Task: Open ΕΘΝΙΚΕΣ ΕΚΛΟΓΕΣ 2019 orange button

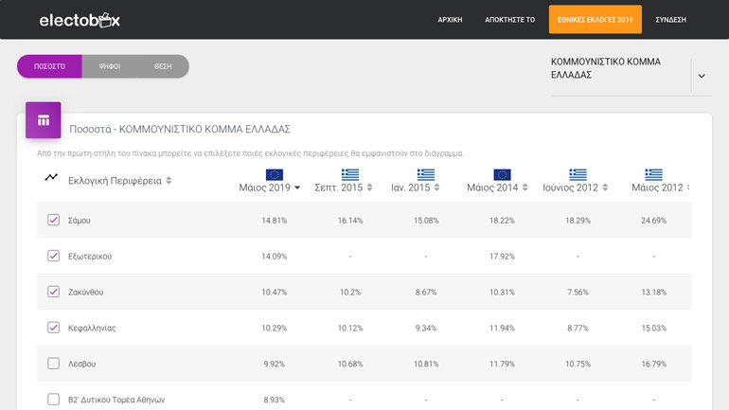Action: coord(595,20)
